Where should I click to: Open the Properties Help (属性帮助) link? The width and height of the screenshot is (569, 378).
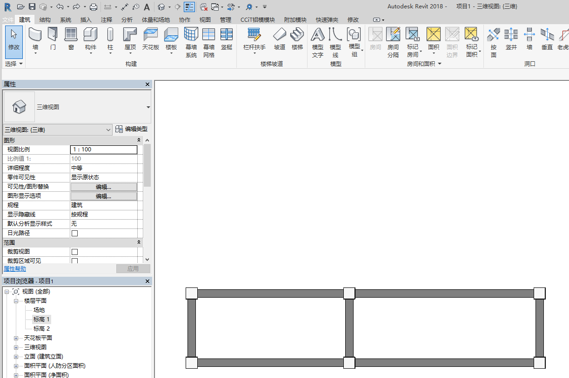tap(15, 269)
